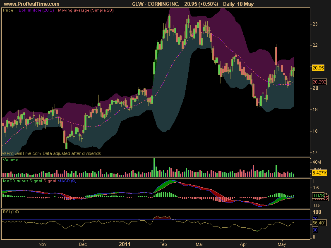The width and height of the screenshot is (331, 248).
Task: Click the GLW - CORNING INC. title
Action: click(x=156, y=4)
